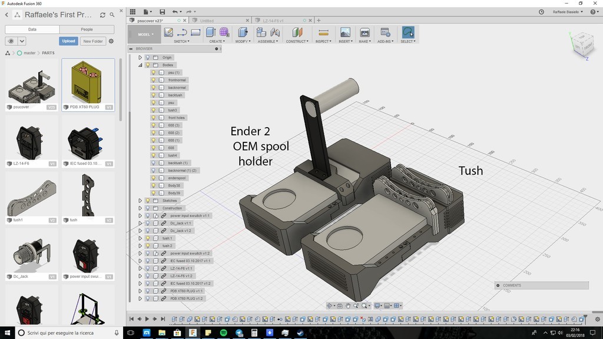Toggle visibility of front holes body
603x339 pixels.
153,118
